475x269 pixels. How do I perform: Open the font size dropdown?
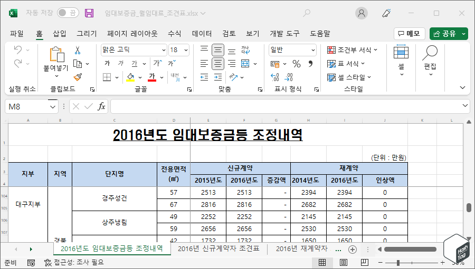[x=186, y=50]
